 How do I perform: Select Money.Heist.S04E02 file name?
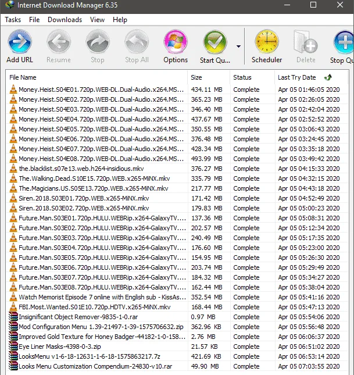[x=101, y=99]
